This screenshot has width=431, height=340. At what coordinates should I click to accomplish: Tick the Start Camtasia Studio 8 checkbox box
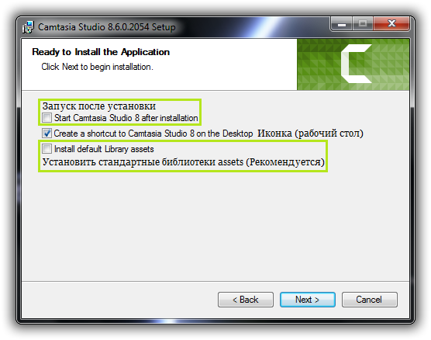[47, 118]
